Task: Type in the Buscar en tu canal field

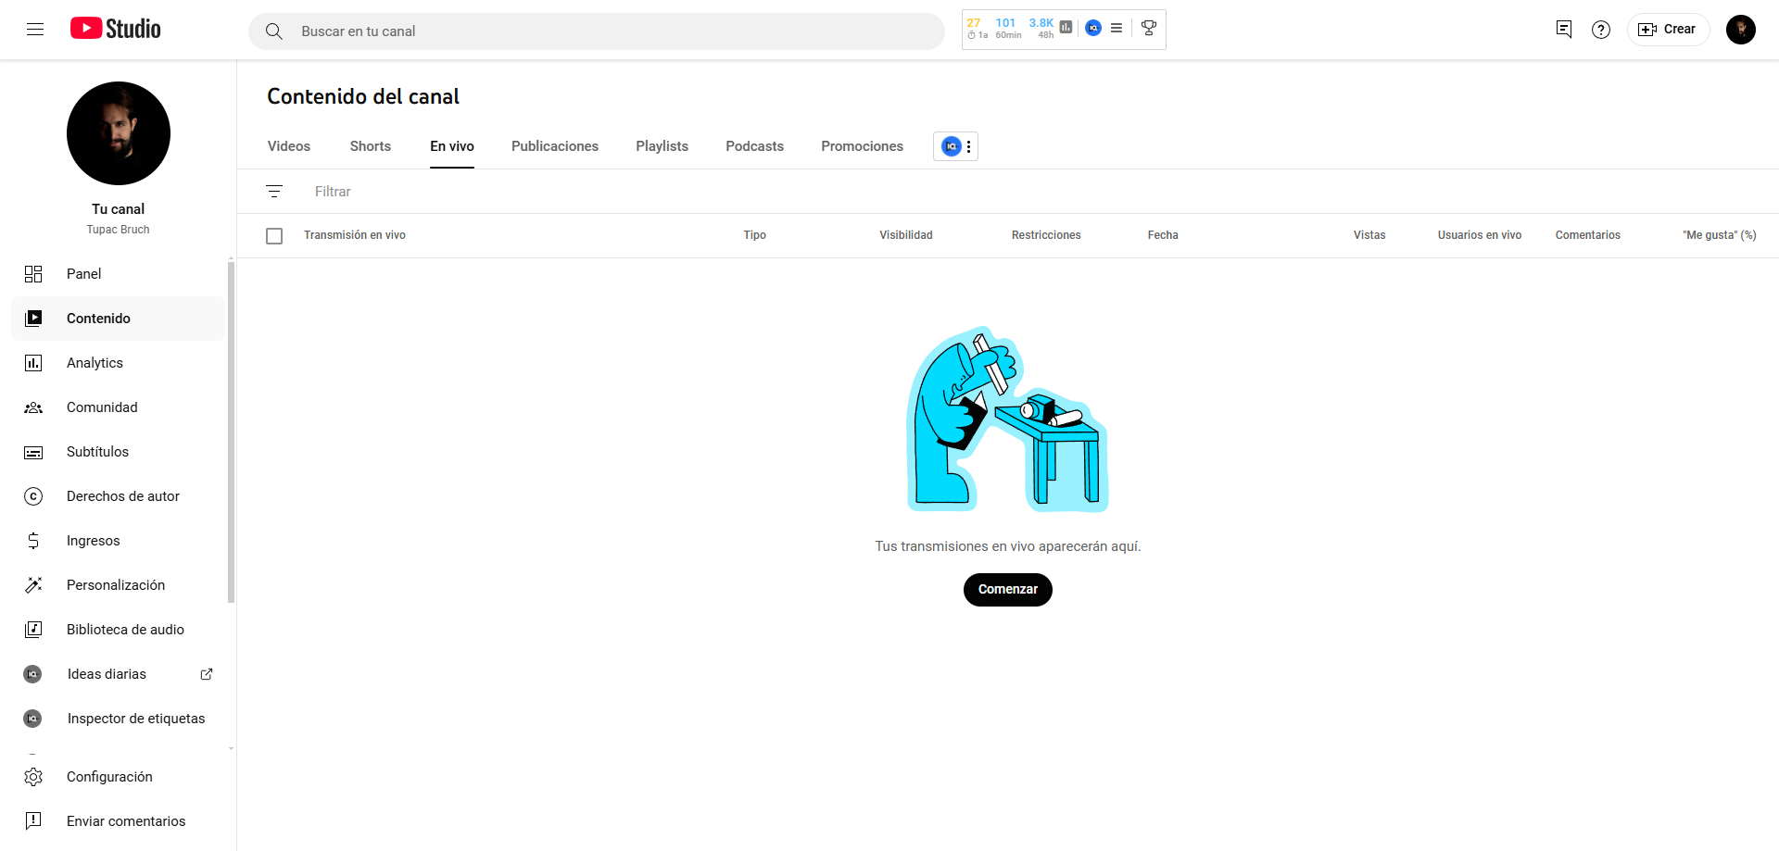Action: 598,31
